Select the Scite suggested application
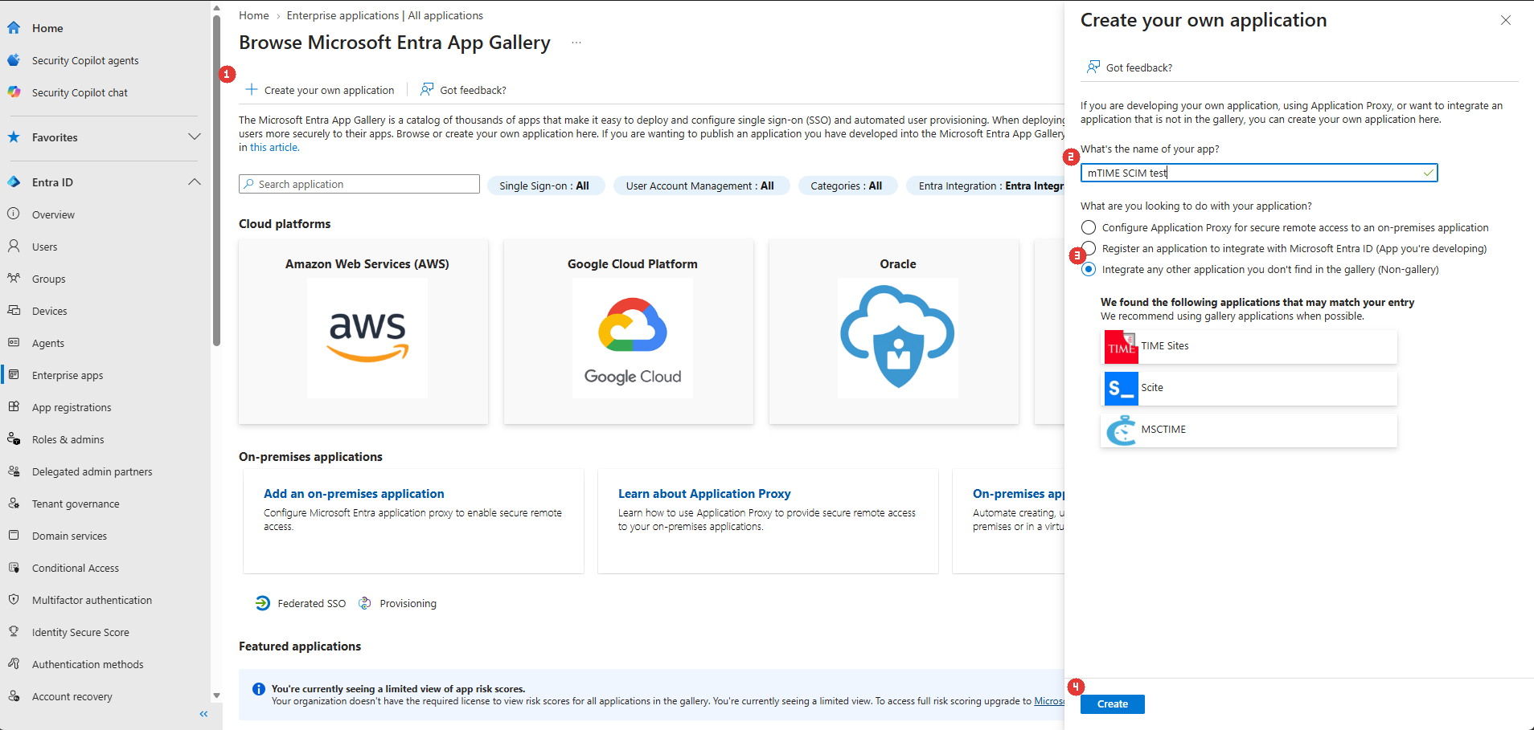Viewport: 1534px width, 730px height. pyautogui.click(x=1249, y=388)
